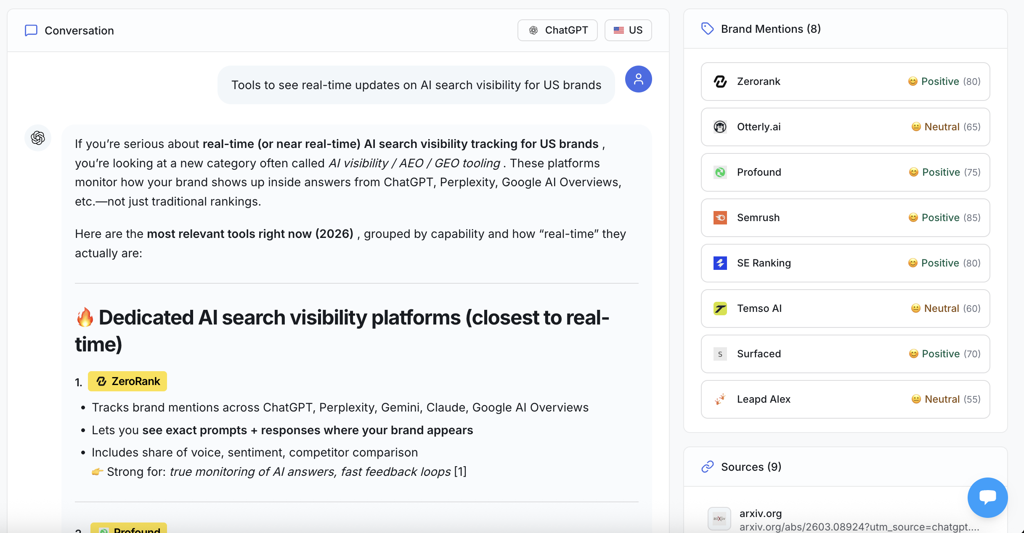
Task: Click the Leapd Alex logo icon
Action: tap(720, 399)
